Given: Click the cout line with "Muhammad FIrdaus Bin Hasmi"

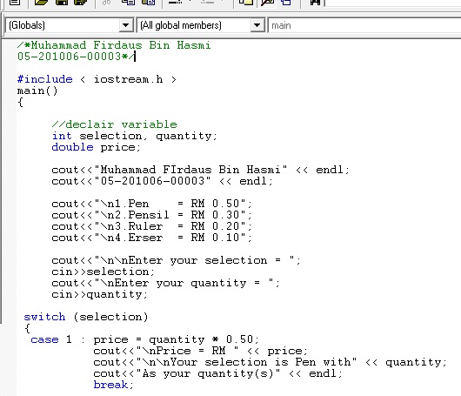Looking at the screenshot, I should pos(201,170).
